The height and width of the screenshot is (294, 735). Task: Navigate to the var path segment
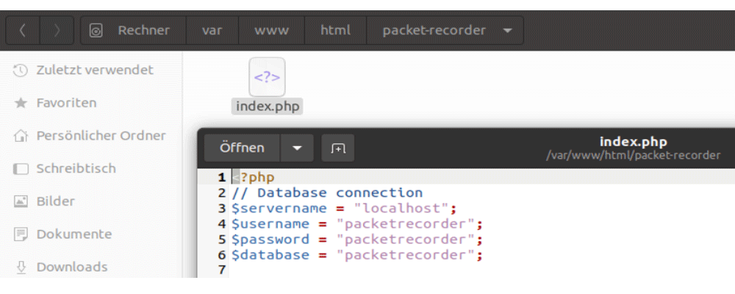point(212,30)
